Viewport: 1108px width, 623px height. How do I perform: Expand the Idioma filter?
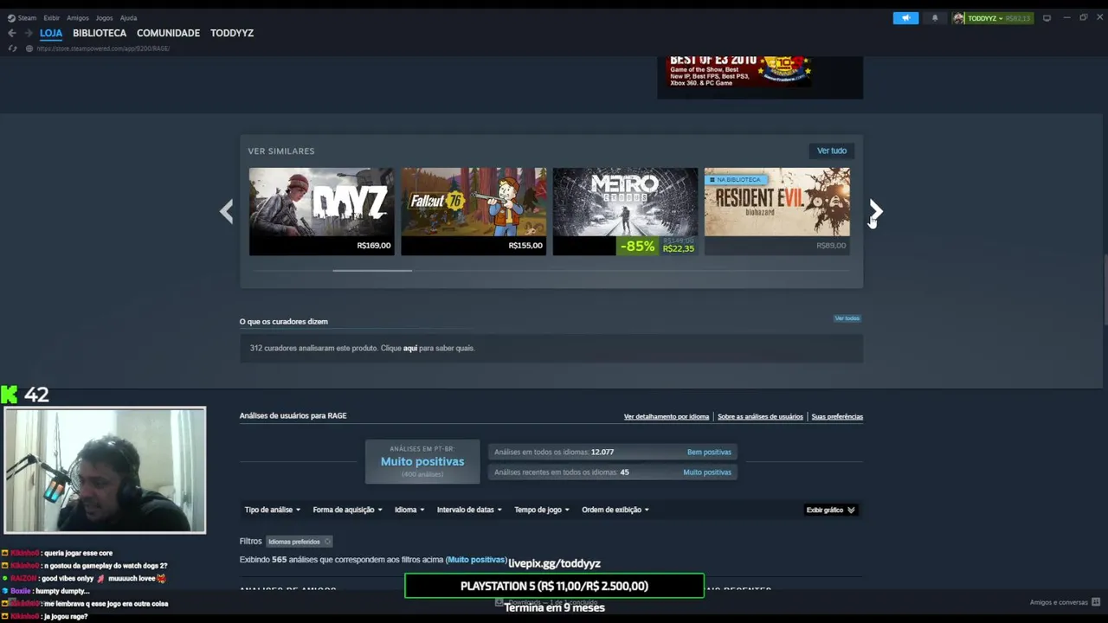pyautogui.click(x=409, y=510)
